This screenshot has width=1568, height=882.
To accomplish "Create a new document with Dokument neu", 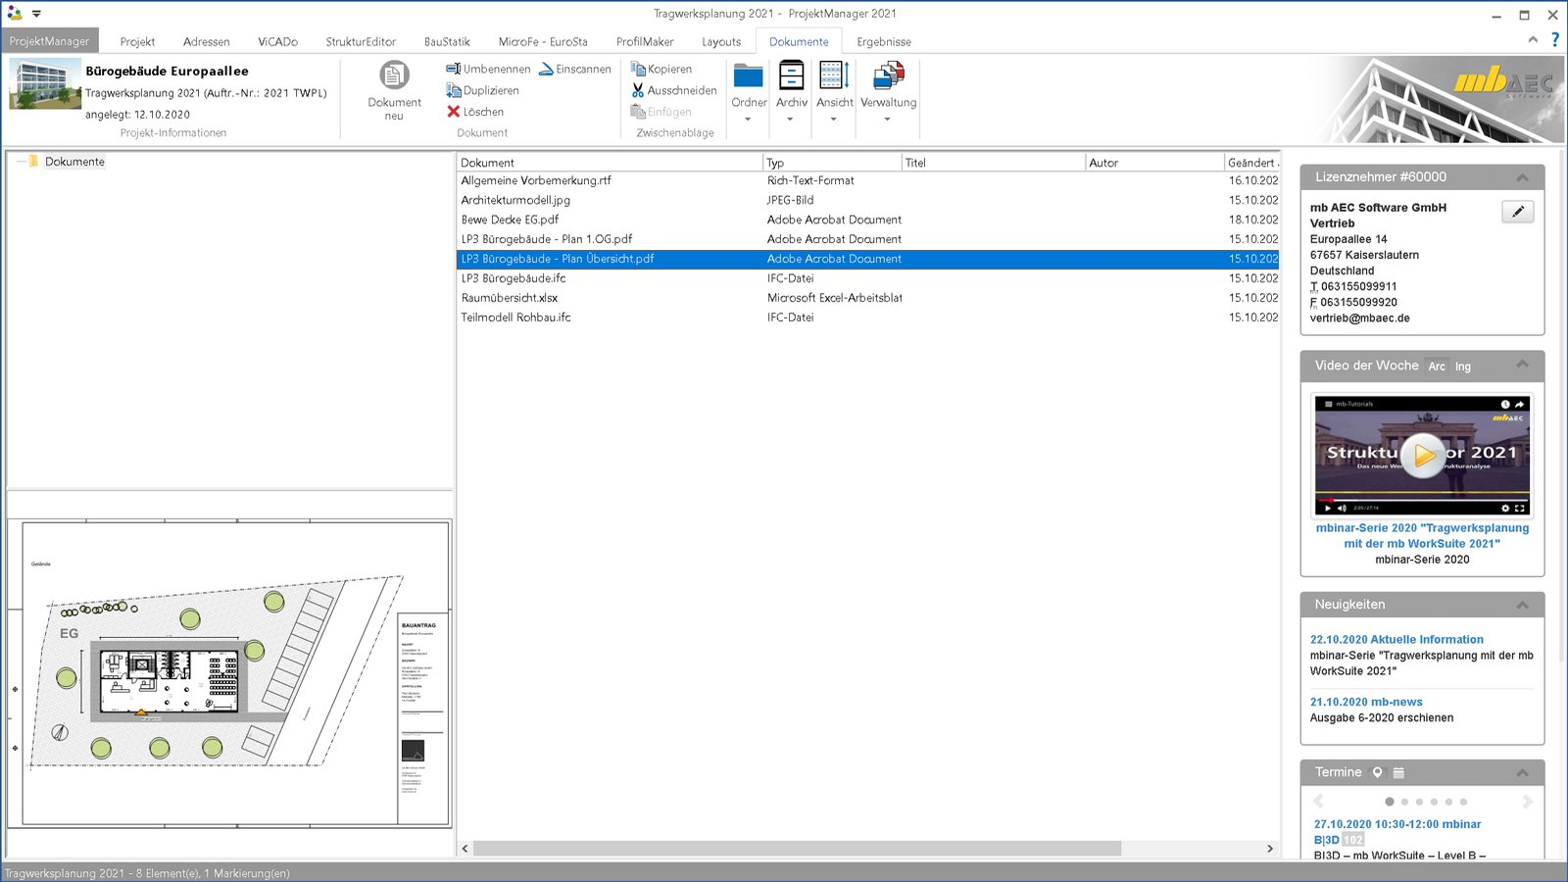I will point(394,90).
